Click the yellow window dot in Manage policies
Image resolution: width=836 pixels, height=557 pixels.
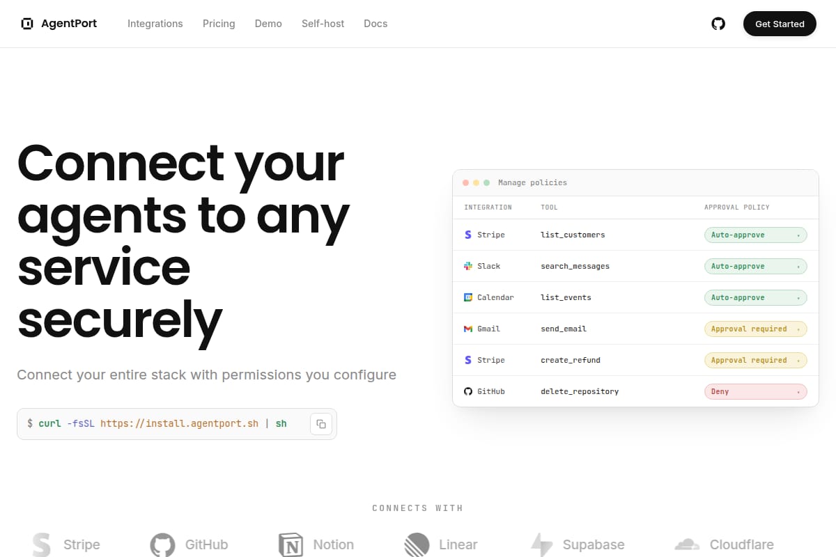(476, 182)
